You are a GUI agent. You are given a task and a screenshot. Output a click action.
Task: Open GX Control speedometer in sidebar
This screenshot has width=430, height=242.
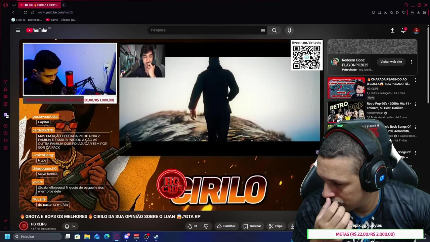[5, 82]
